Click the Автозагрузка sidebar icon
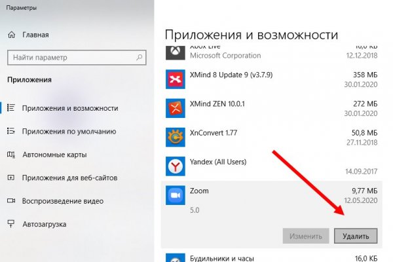Viewport: 393px width, 262px height. (x=11, y=224)
